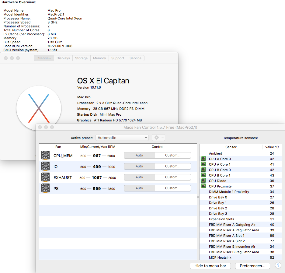Click the CPU B Core 1 chip icon
This screenshot has width=285, height=273.
point(203,175)
